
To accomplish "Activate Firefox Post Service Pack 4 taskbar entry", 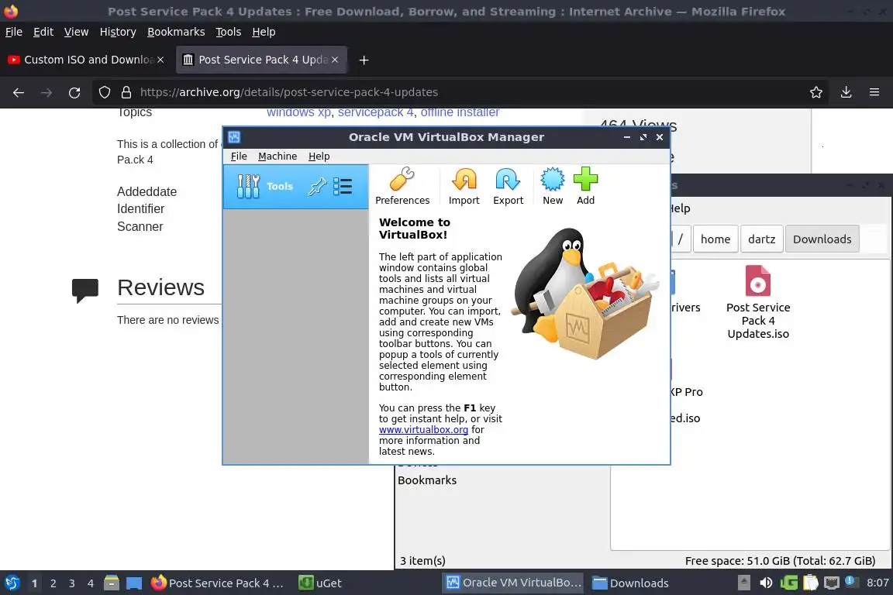I will coord(217,583).
